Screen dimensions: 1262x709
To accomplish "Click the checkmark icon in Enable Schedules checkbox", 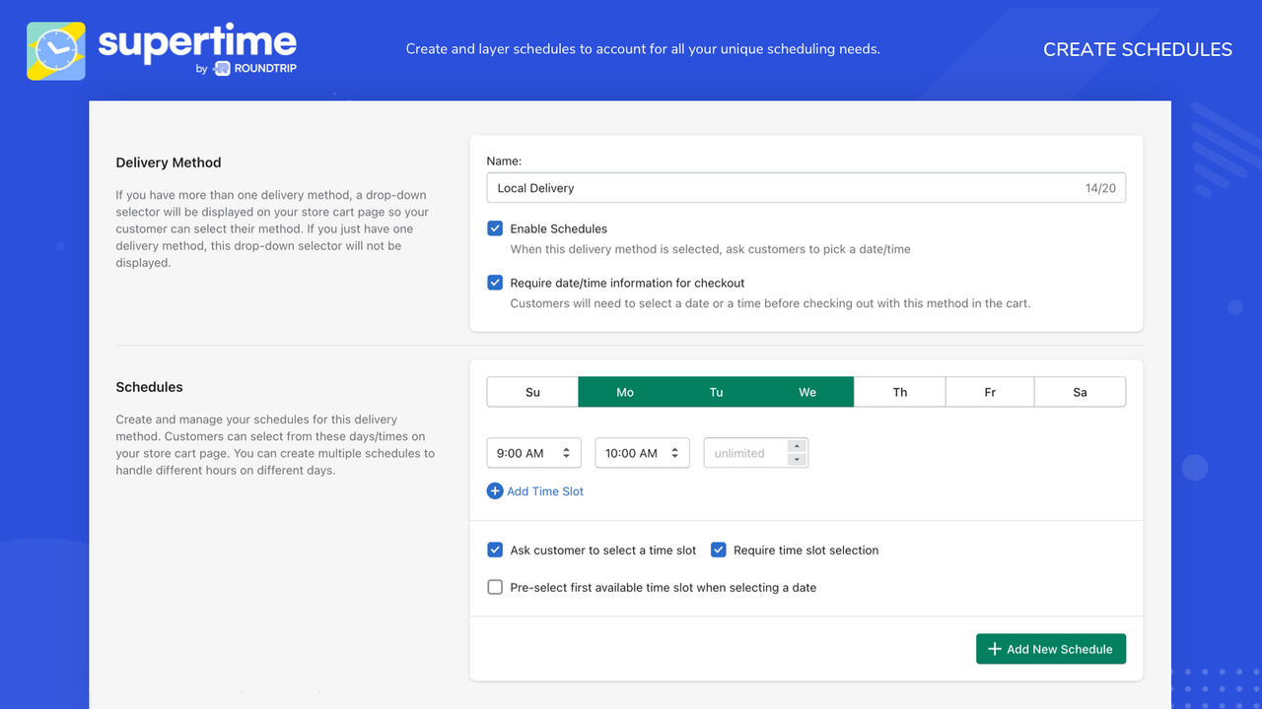I will [495, 227].
